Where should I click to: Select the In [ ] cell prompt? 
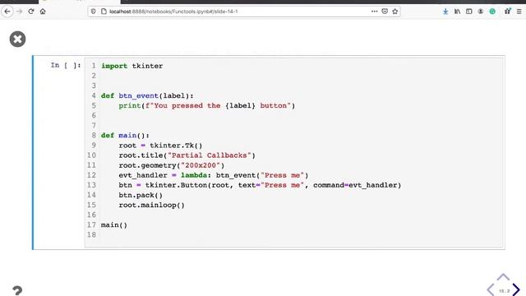pyautogui.click(x=66, y=65)
